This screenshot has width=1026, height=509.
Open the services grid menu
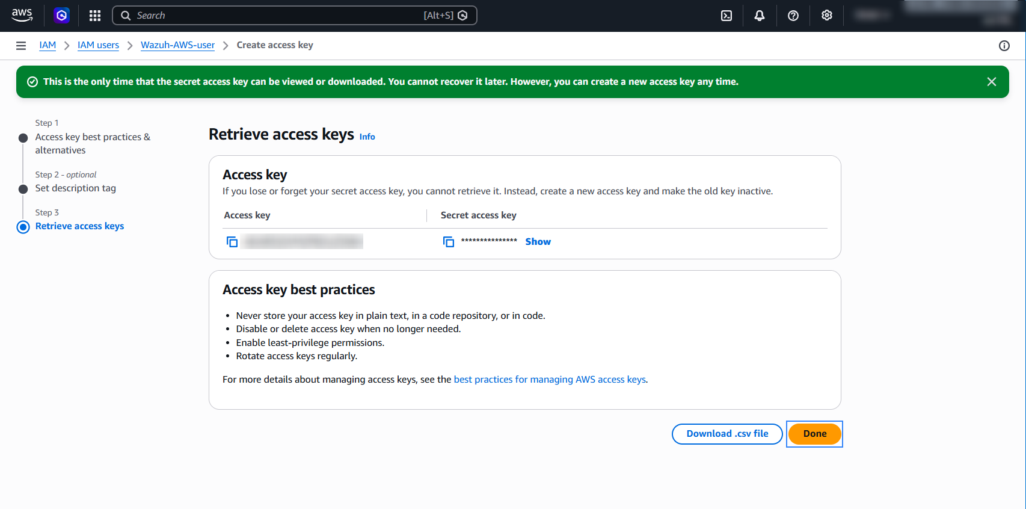click(95, 16)
